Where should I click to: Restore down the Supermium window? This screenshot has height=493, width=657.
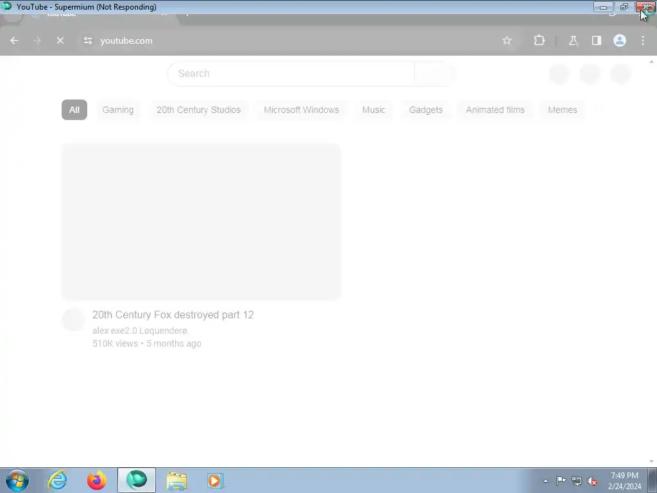point(624,7)
